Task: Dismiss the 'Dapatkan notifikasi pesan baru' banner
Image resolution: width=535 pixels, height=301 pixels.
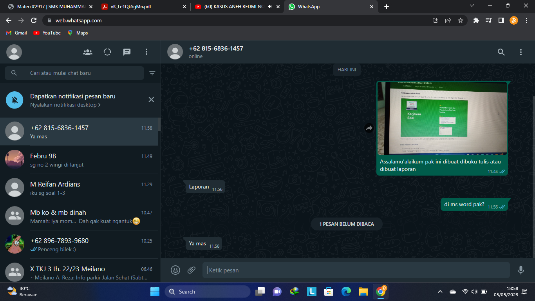Action: [x=151, y=100]
